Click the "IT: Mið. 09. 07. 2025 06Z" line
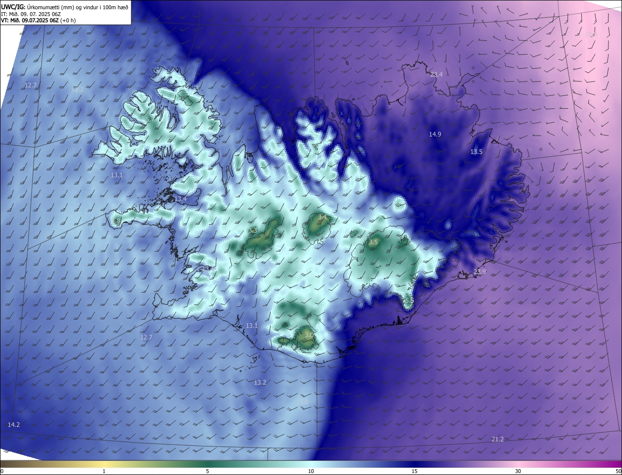This screenshot has height=475, width=622. 30,14
